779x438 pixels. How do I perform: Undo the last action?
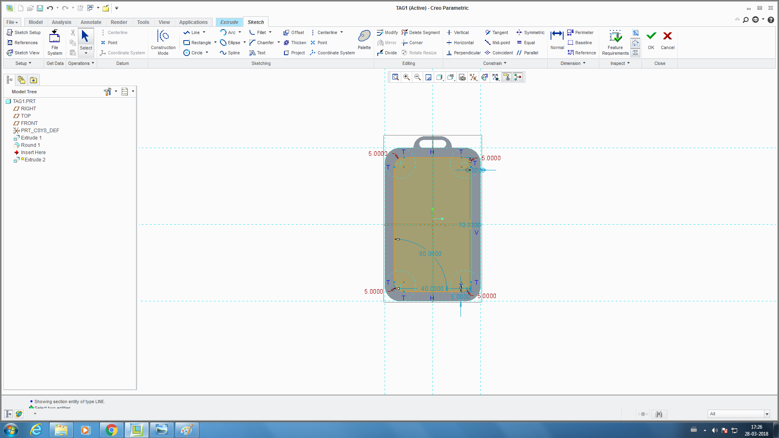coord(50,8)
